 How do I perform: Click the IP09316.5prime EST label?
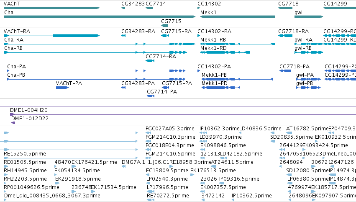coord(239,179)
